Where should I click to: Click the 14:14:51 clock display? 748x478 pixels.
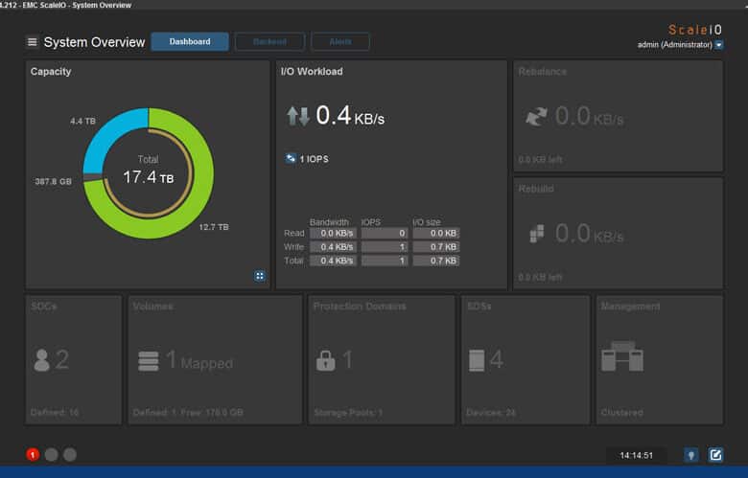tap(636, 456)
